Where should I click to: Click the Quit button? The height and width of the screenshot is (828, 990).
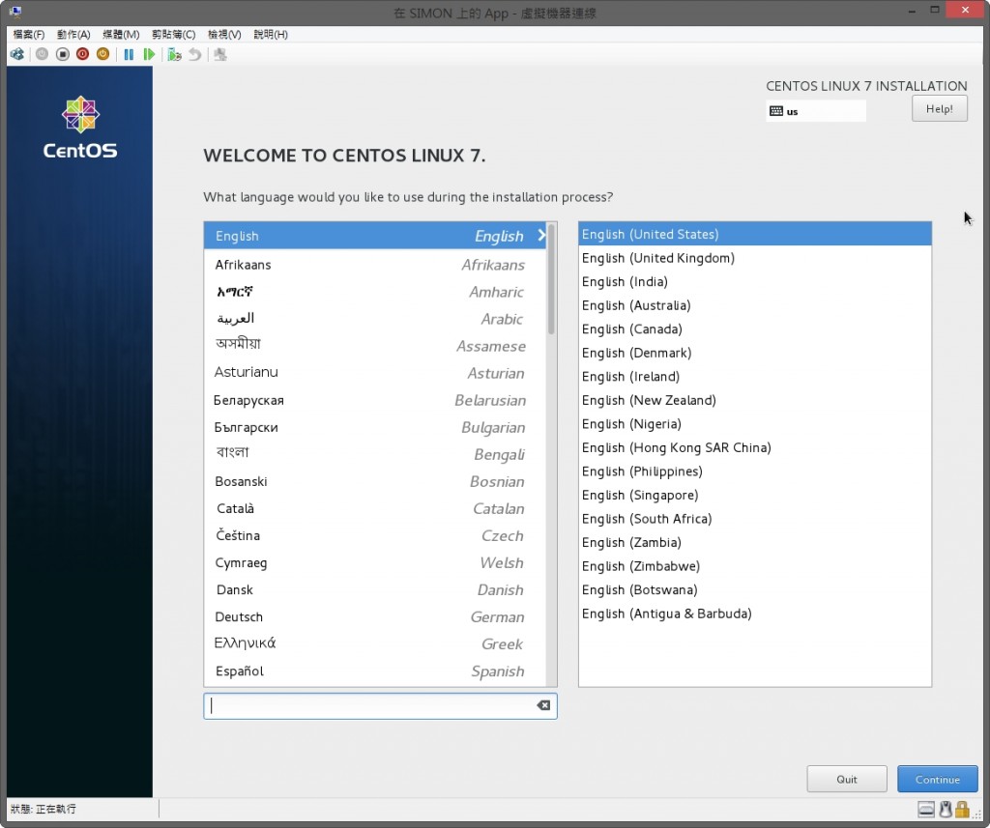847,780
